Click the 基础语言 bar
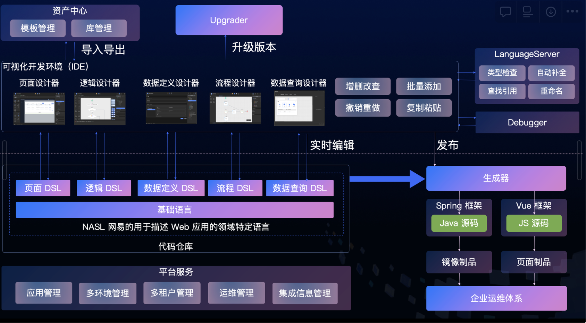The width and height of the screenshot is (586, 323). (x=175, y=210)
